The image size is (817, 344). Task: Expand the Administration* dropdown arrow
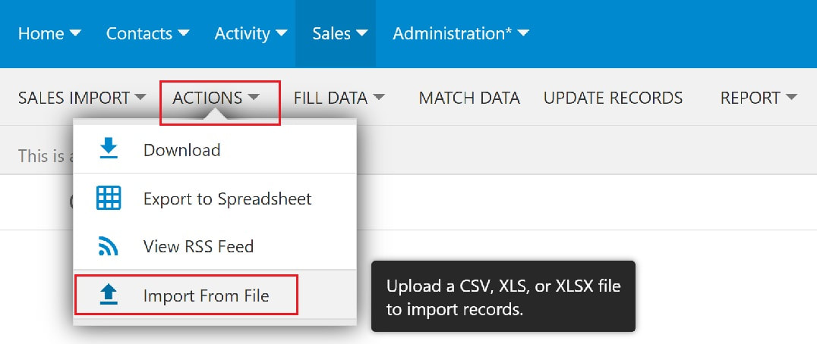[523, 33]
